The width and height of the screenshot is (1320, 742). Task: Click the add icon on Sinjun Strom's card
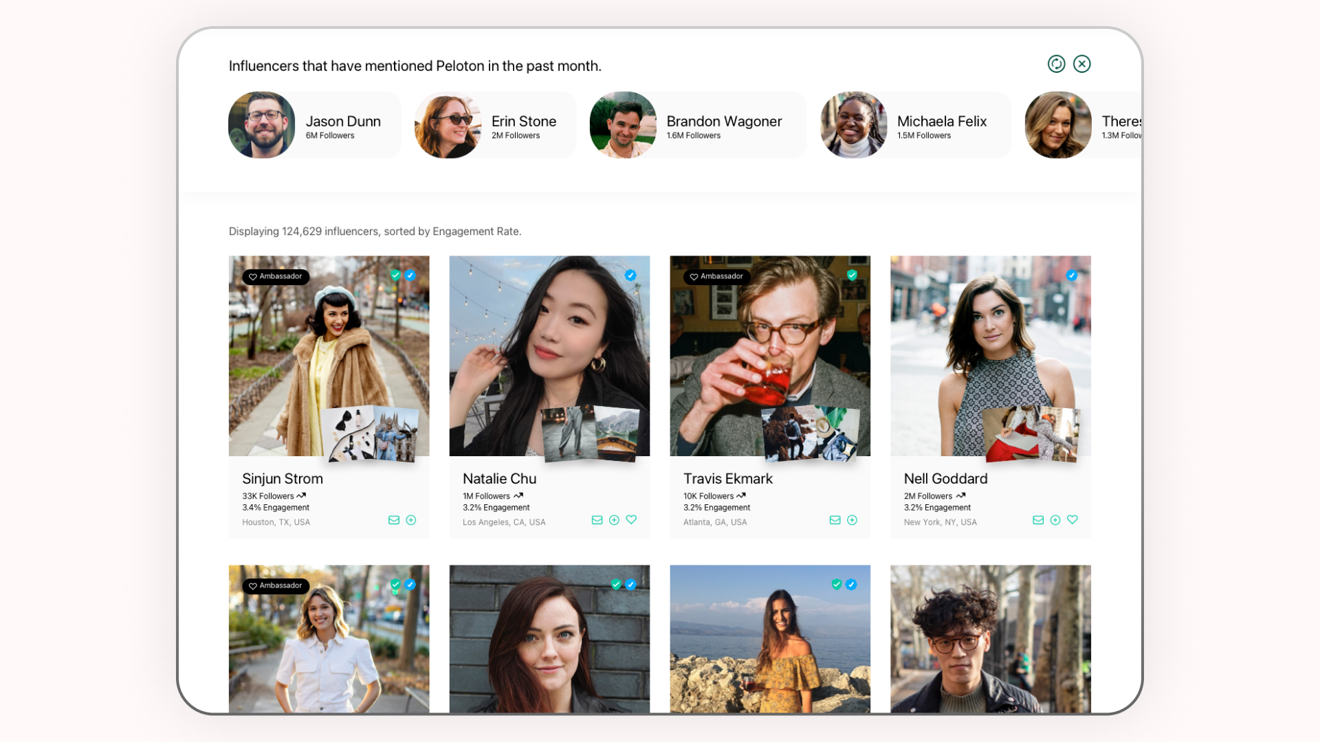(x=411, y=520)
